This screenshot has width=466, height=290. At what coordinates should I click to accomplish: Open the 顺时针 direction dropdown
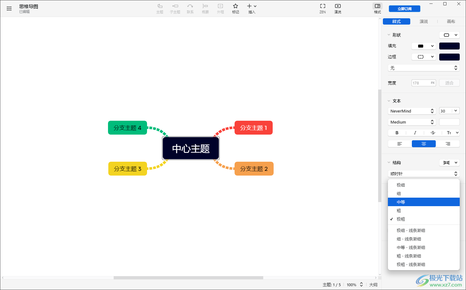(424, 174)
